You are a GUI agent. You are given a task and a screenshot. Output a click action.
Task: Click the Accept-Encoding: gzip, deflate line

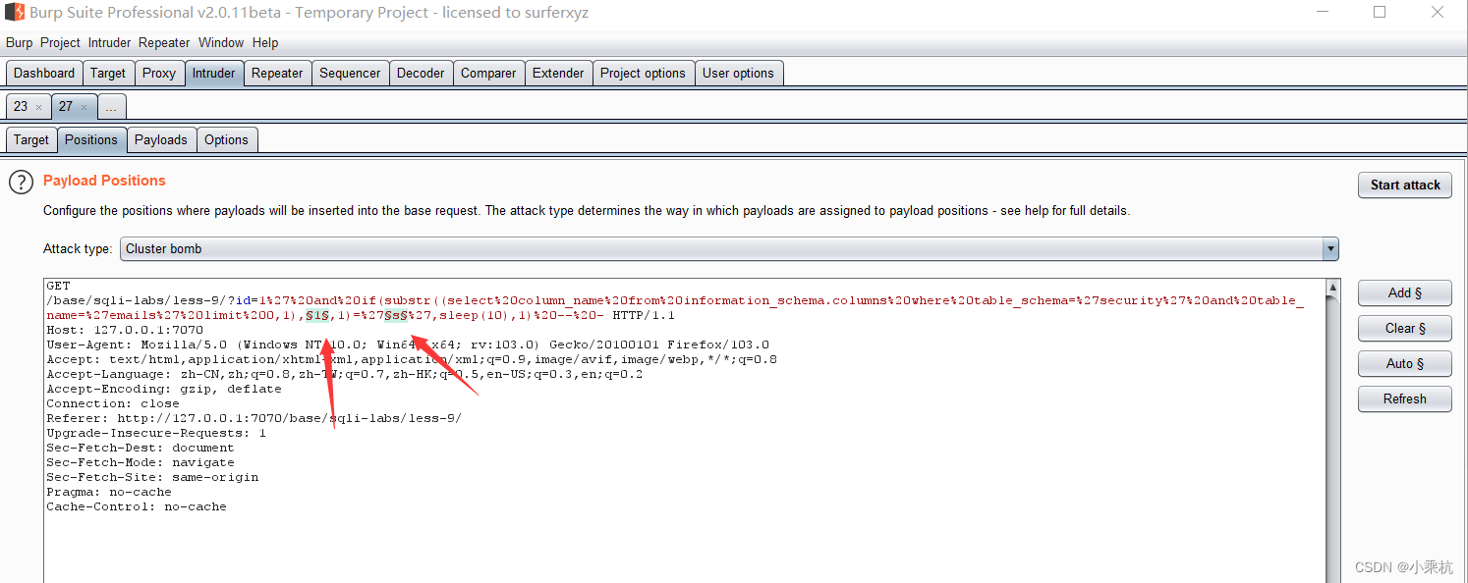(164, 390)
